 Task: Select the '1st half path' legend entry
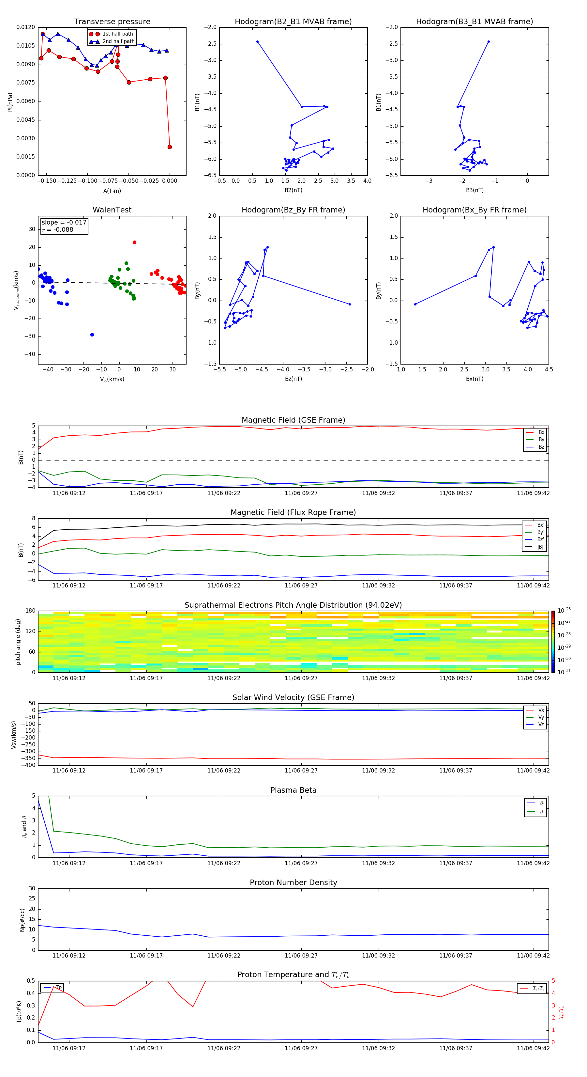[112, 34]
